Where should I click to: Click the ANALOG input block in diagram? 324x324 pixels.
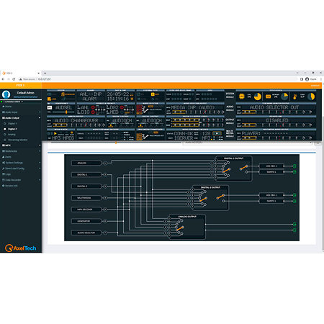[86, 163]
